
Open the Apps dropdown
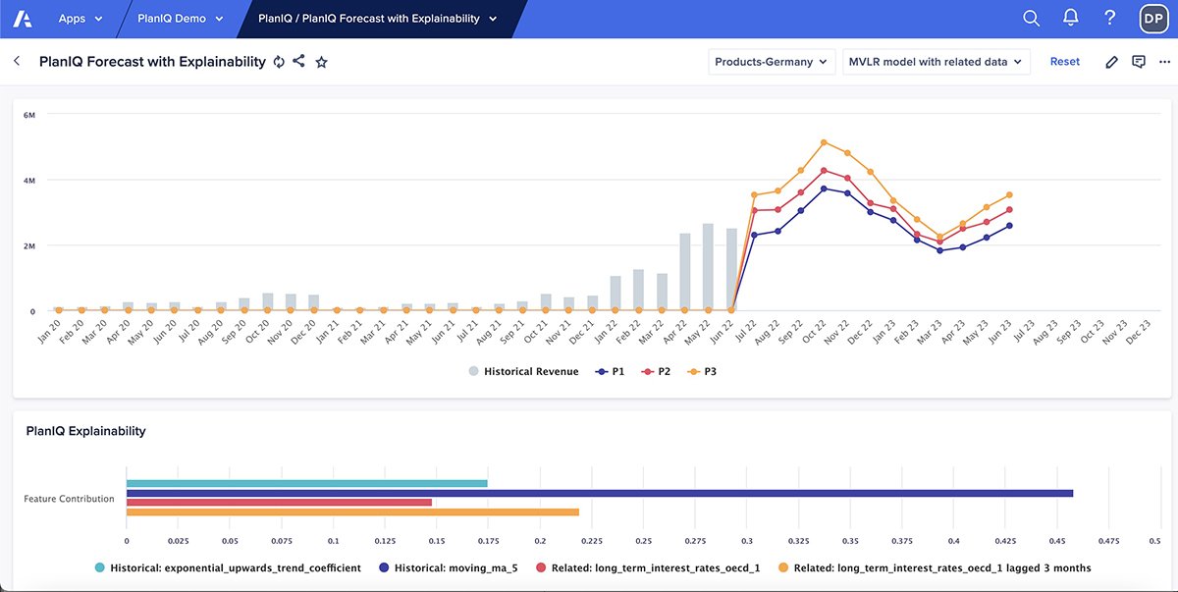[80, 18]
